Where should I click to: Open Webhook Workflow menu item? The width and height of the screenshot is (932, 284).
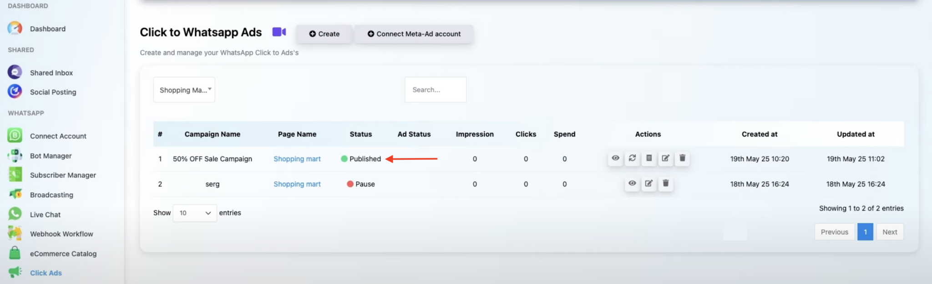61,234
